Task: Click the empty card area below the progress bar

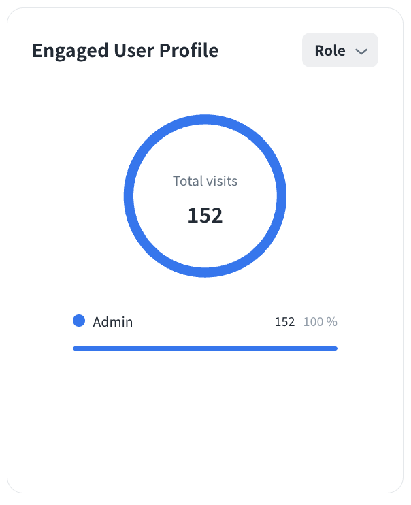Action: click(x=205, y=422)
